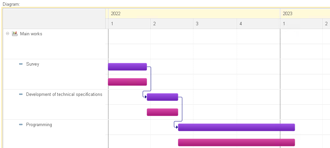Click the purple Programming bar

(237, 127)
